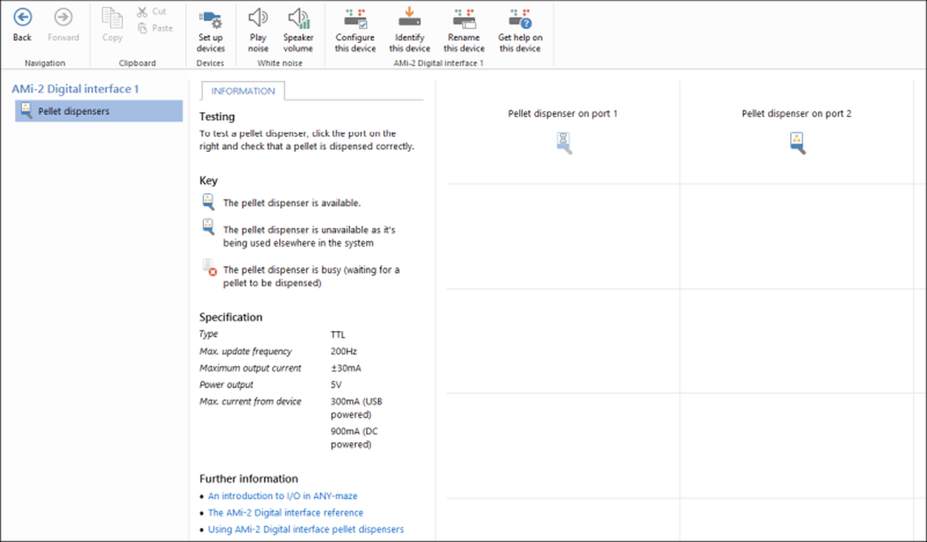Click Identify this device
Screen dimensions: 927x542
coord(410,31)
